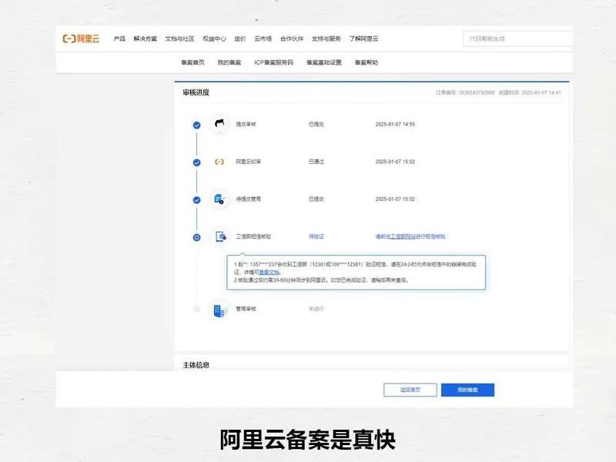Click the tooltip's second line about 30-60 minute sync
616x462 pixels.
pos(321,280)
